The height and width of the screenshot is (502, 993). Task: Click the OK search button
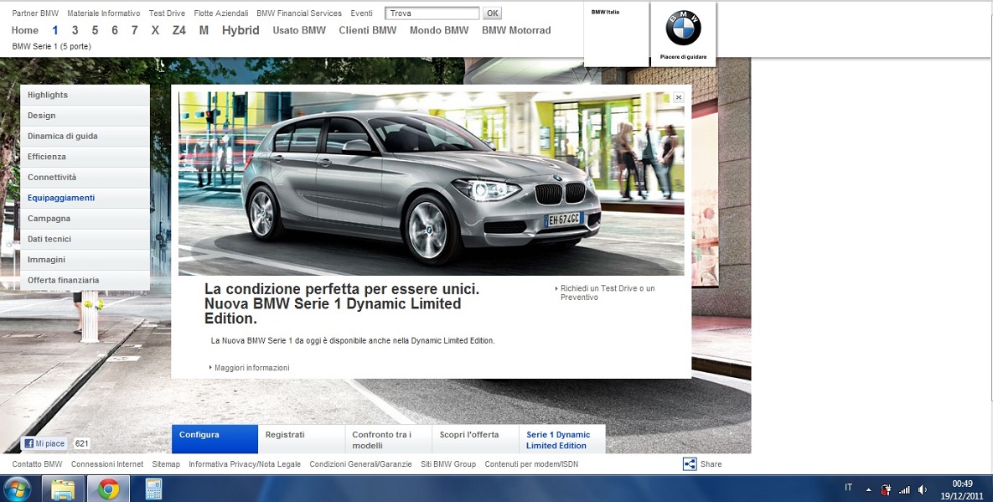point(492,13)
